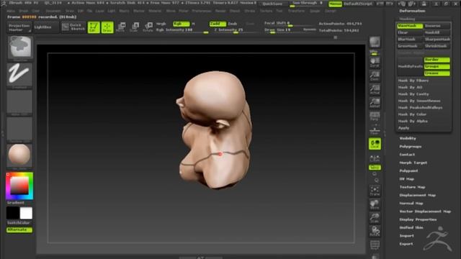Toggle the Mrgb channel button

(161, 24)
